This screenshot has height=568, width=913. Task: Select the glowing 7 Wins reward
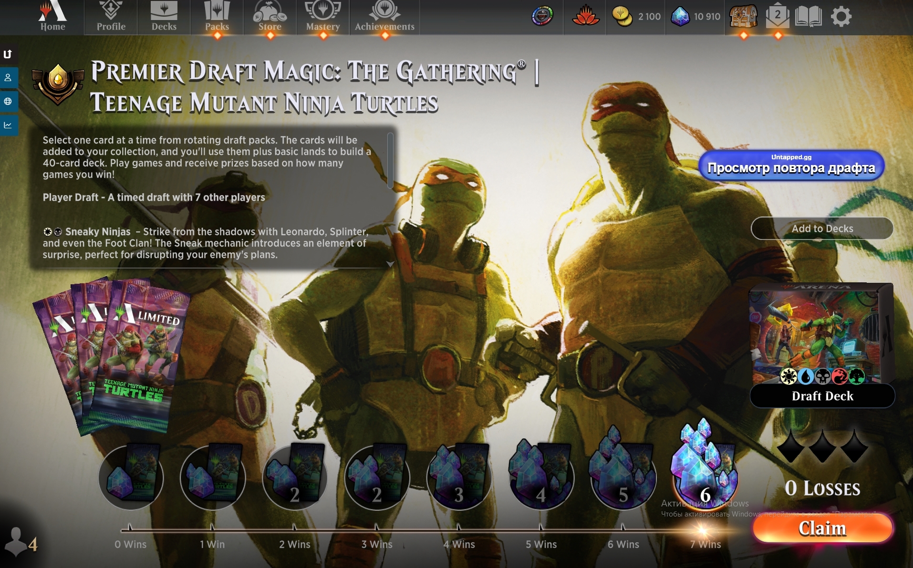click(705, 465)
